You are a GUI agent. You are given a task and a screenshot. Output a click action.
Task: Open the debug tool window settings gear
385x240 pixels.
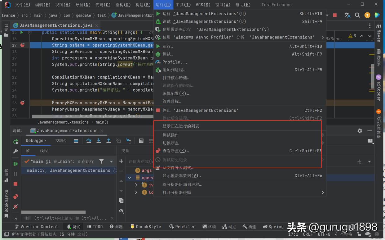click(359, 130)
